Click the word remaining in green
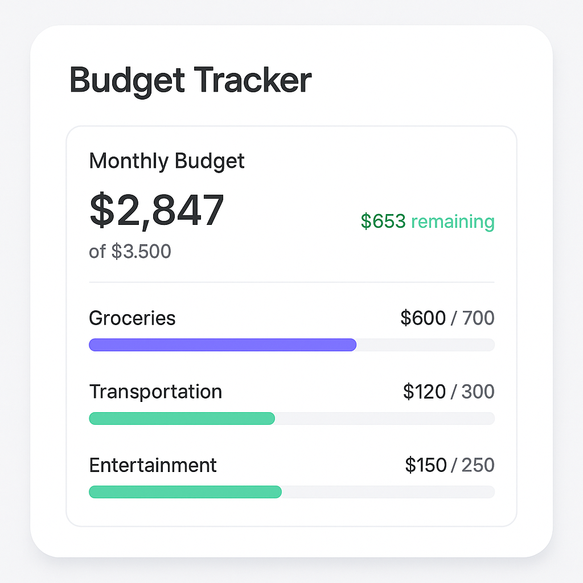Screen dimensions: 583x583 point(453,221)
